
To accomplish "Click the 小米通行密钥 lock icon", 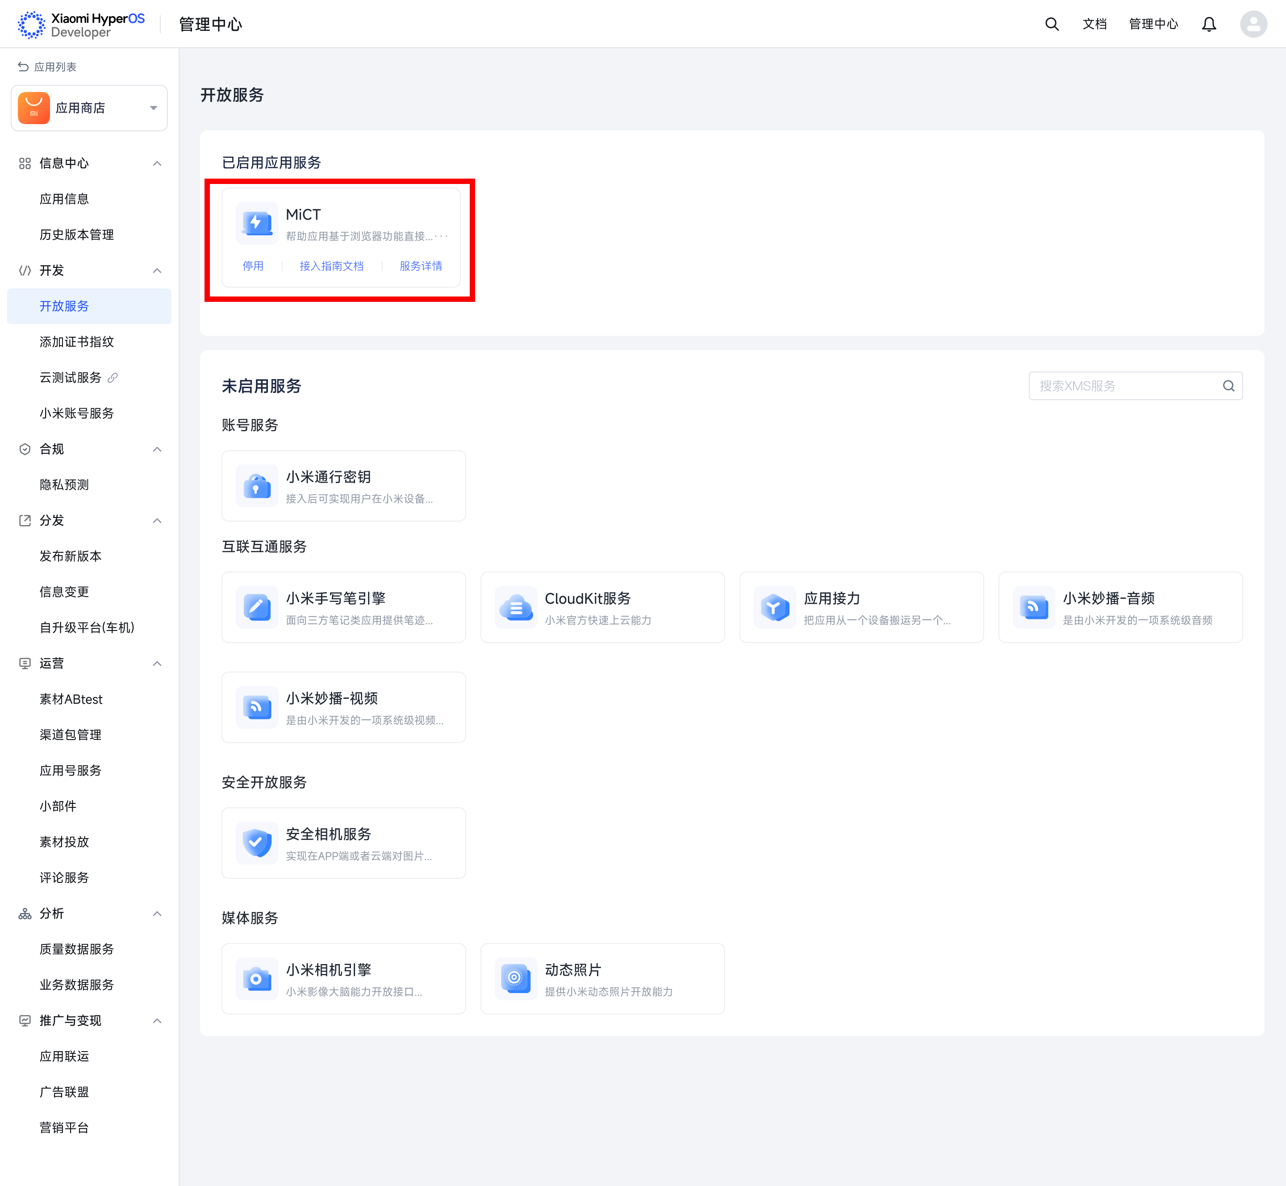I will click(257, 486).
